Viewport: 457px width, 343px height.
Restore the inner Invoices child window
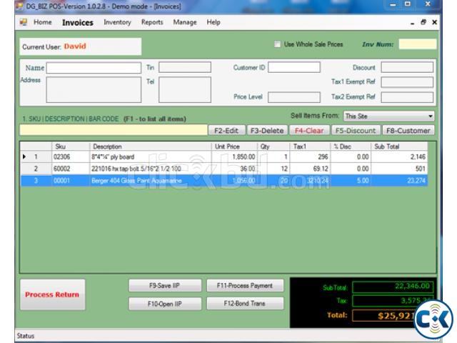coord(423,22)
